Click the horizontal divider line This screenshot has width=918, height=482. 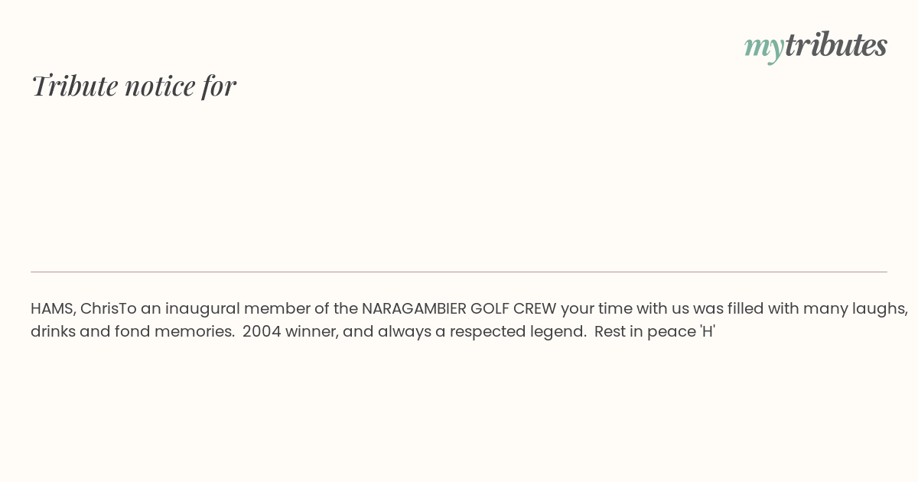459,272
